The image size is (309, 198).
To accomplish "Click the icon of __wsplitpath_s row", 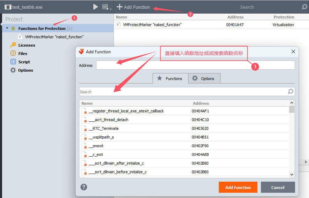I will coord(84,137).
